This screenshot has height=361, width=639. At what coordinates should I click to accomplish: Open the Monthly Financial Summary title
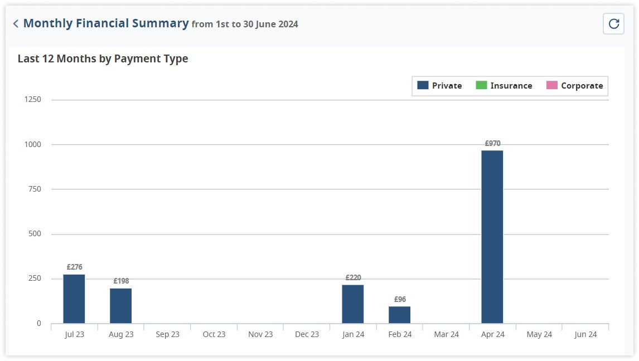tap(106, 23)
